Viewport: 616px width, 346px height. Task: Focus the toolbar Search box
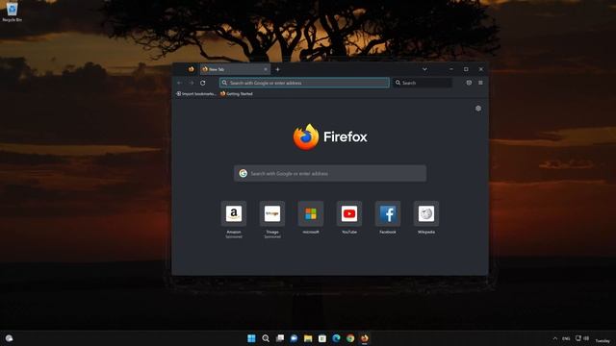[x=423, y=83]
